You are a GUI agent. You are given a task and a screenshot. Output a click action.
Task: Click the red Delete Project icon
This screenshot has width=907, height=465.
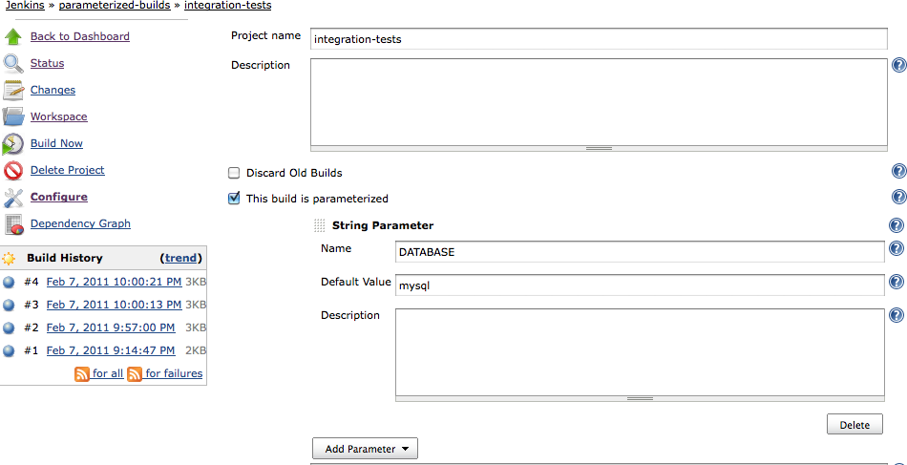click(12, 171)
